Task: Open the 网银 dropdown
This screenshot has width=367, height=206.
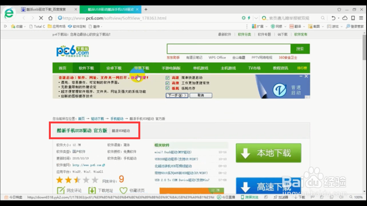Action: click(279, 26)
